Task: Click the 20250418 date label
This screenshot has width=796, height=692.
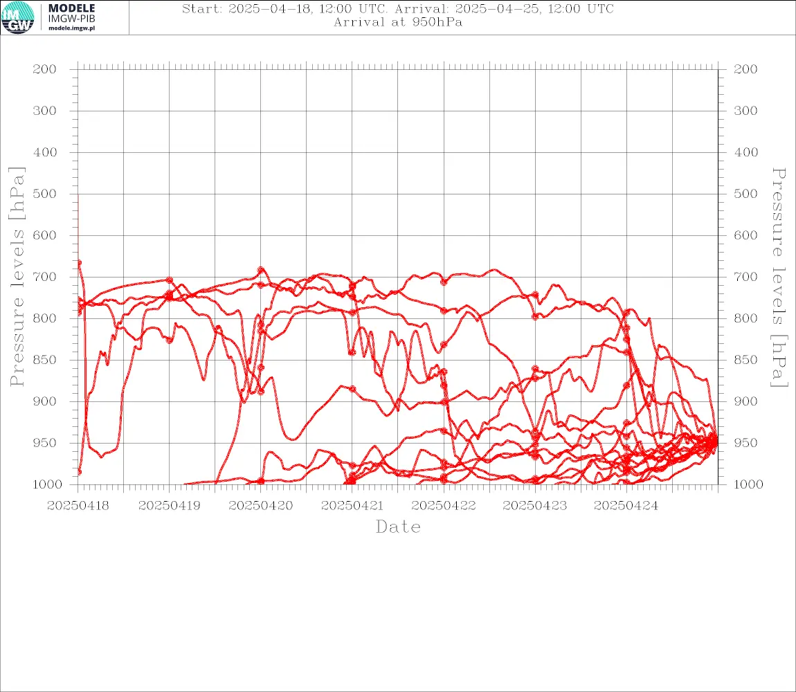Action: tap(78, 506)
